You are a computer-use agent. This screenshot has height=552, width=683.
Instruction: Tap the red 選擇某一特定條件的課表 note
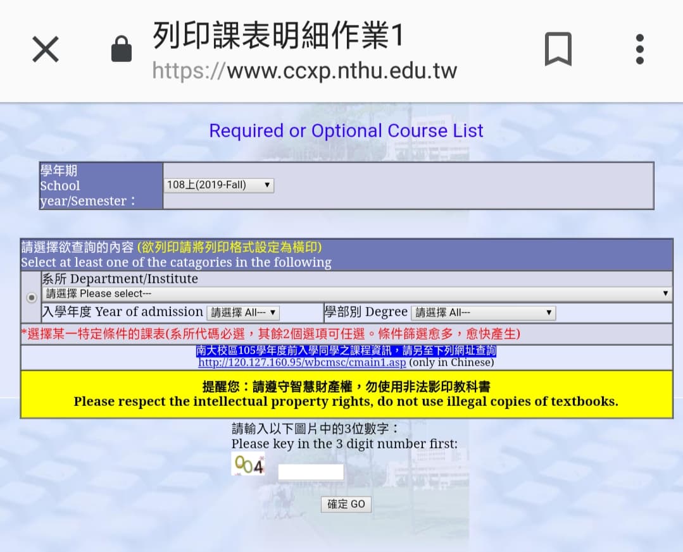[x=270, y=334]
